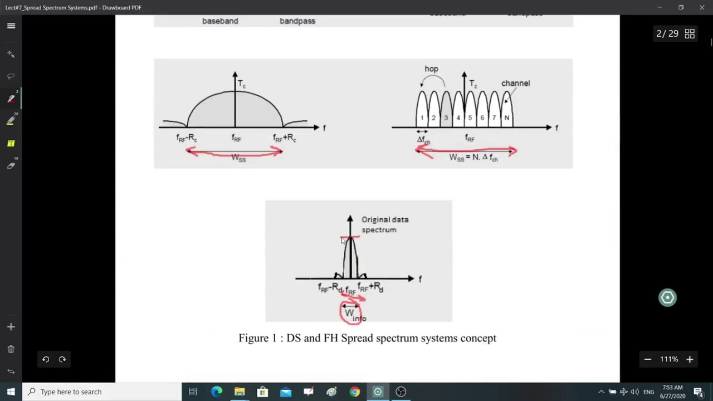Select the yellow highlighter tool
Viewport: 713px width, 401px height.
click(x=11, y=121)
